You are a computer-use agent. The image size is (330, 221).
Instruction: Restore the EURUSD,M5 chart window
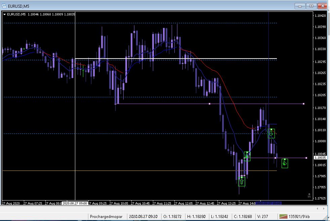point(311,6)
